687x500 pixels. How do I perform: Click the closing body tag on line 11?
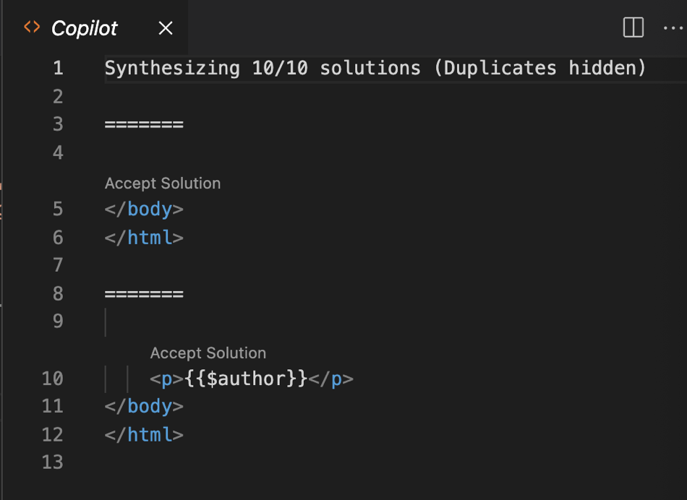tap(144, 407)
